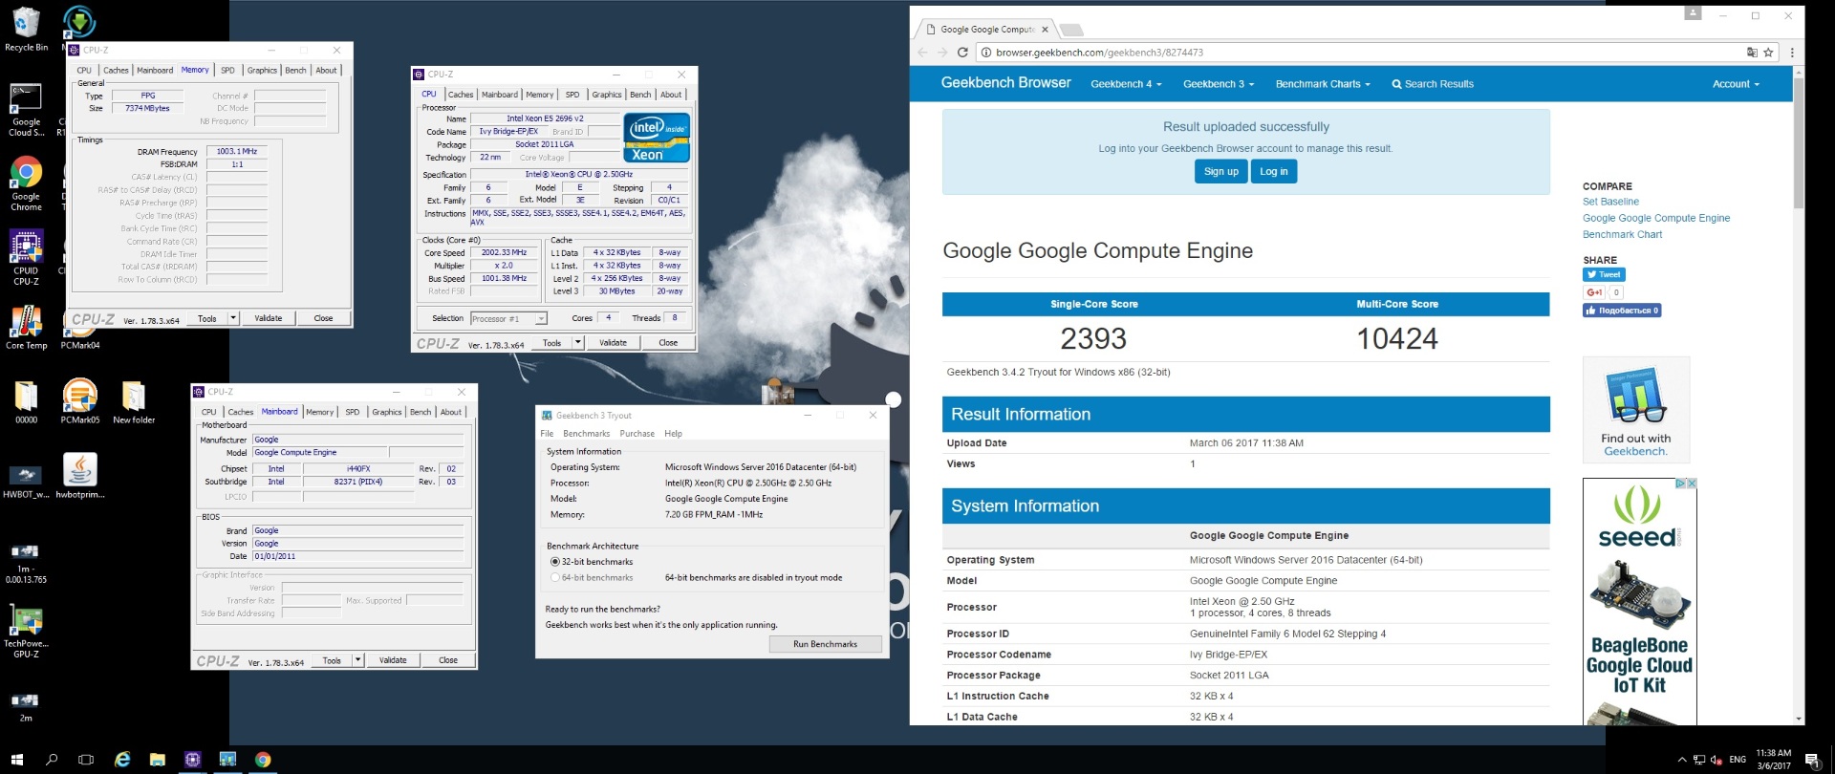Open File Explorer from taskbar
Viewport: 1835px width, 774px height.
click(x=158, y=760)
